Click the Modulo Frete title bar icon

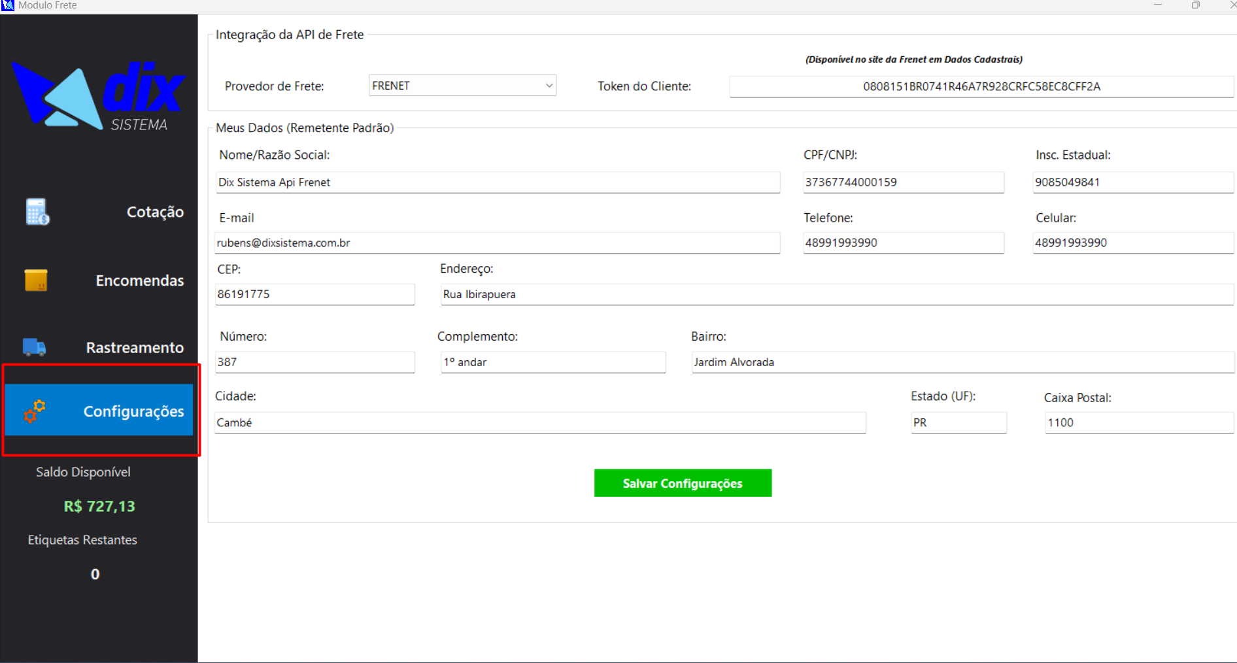pyautogui.click(x=7, y=5)
